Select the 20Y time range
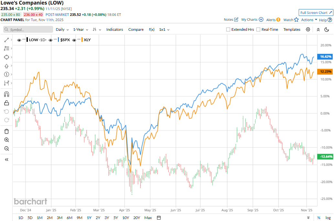 click(x=137, y=217)
